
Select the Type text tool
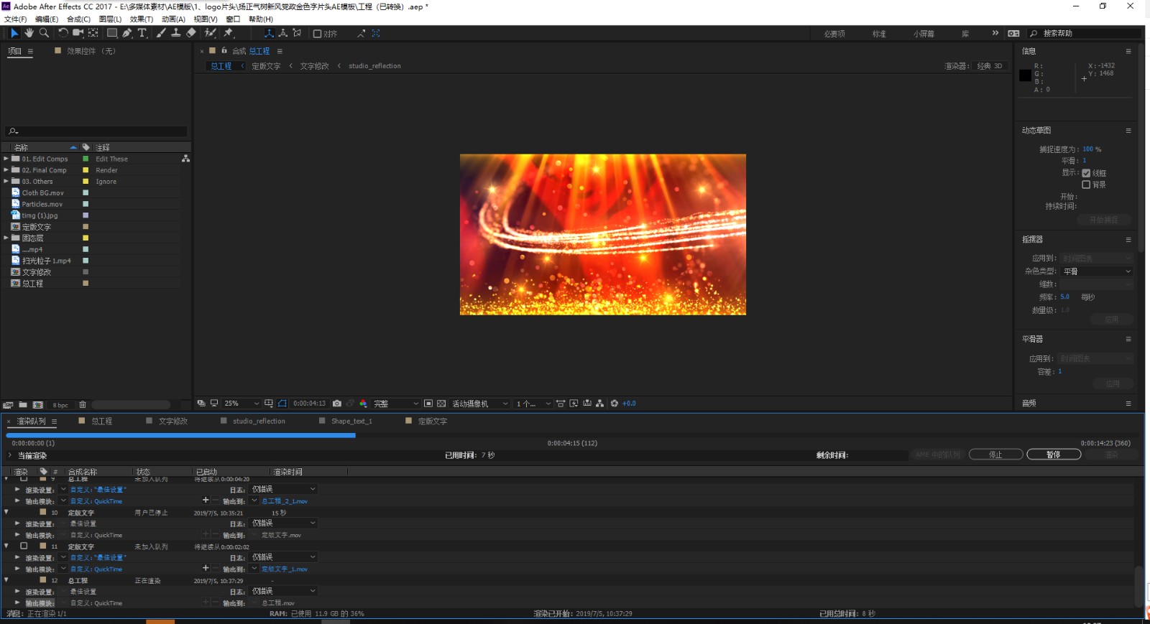(x=142, y=33)
